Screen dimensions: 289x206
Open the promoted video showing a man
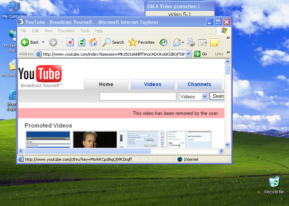click(95, 140)
